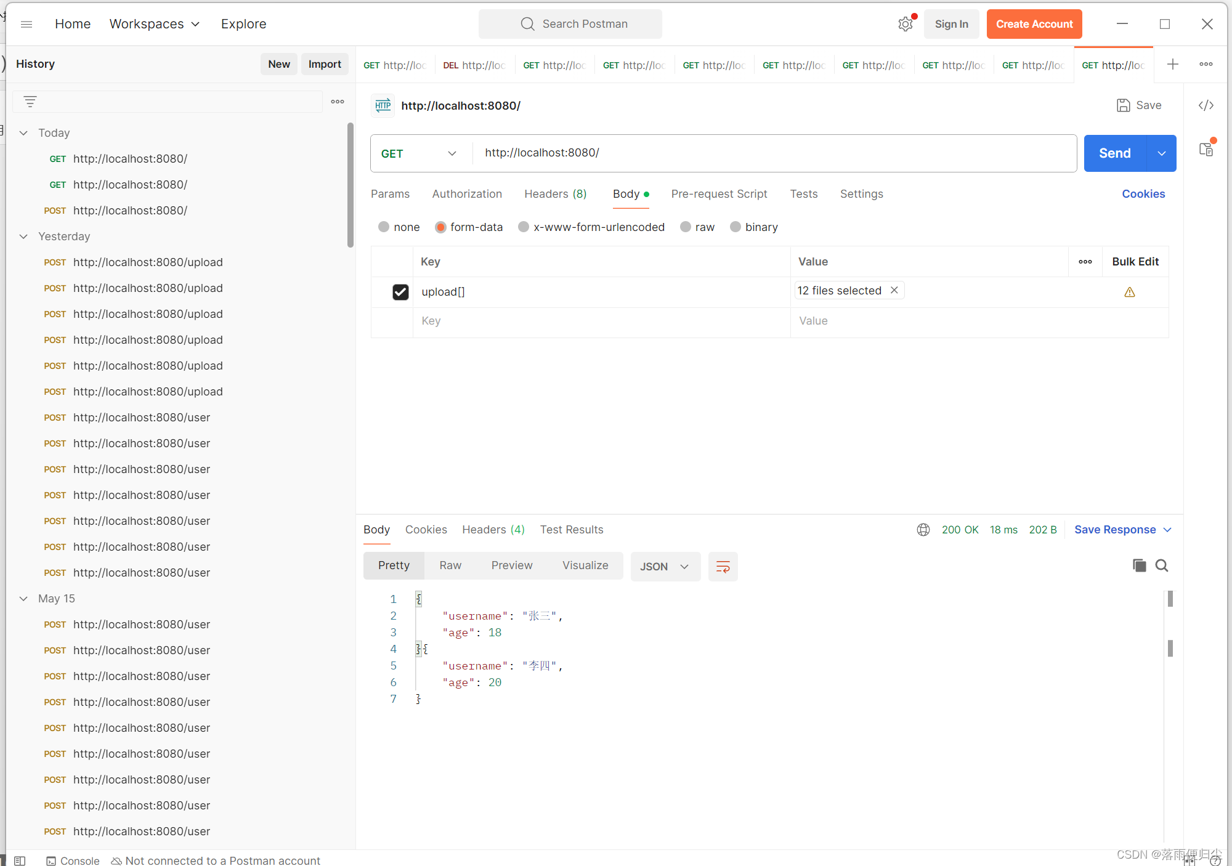Open the request Settings tab
Image resolution: width=1232 pixels, height=866 pixels.
tap(861, 194)
